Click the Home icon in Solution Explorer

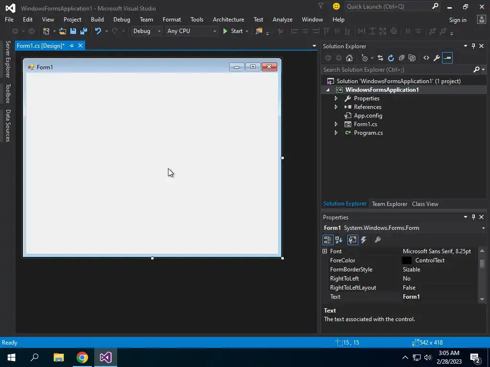coord(349,58)
